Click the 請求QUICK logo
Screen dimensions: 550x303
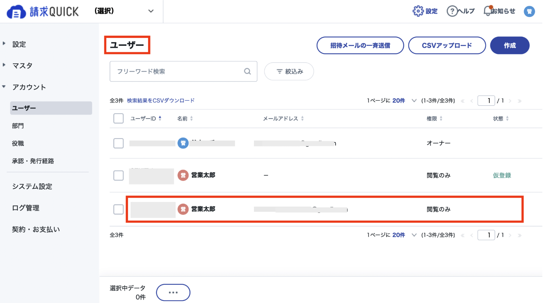point(43,11)
